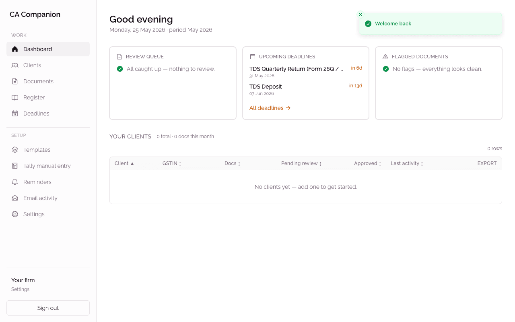Click the Dashboard home icon
Image resolution: width=515 pixels, height=322 pixels.
[15, 49]
